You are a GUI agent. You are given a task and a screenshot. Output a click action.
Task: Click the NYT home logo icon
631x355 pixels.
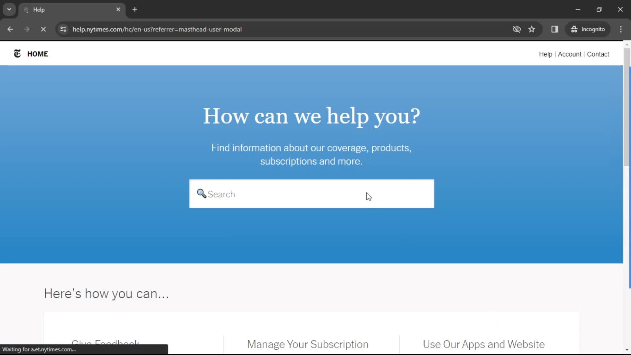[x=17, y=53]
